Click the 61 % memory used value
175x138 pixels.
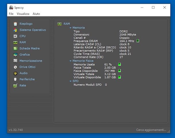coord(108,65)
